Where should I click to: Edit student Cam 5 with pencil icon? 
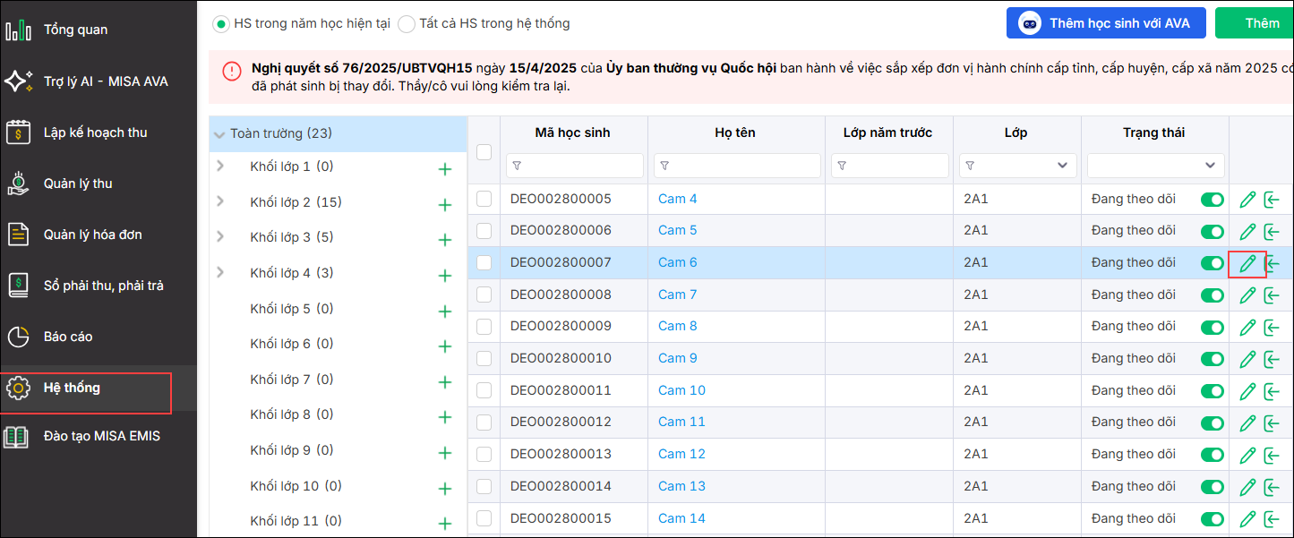[1247, 232]
